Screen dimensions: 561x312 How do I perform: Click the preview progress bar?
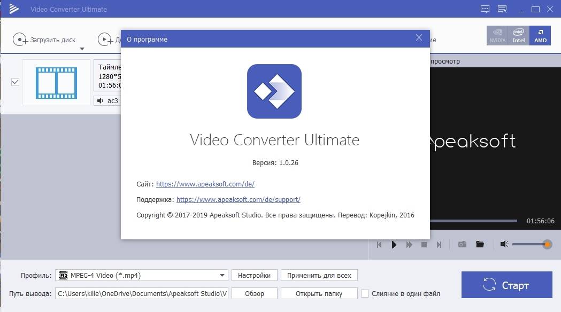pos(473,221)
